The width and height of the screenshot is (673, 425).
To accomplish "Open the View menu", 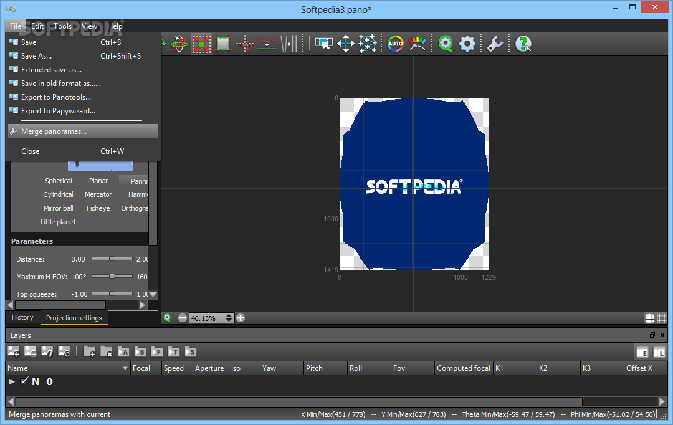I will pyautogui.click(x=89, y=26).
